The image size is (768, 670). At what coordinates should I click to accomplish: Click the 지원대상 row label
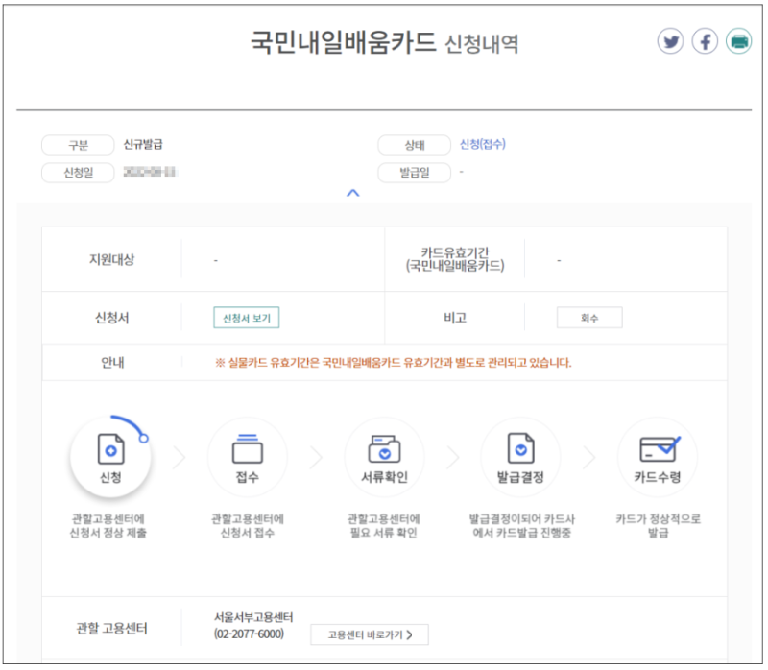pyautogui.click(x=111, y=259)
